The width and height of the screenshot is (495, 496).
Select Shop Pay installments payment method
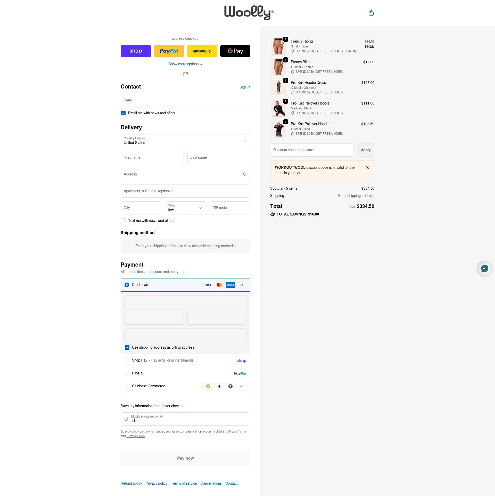click(x=127, y=360)
